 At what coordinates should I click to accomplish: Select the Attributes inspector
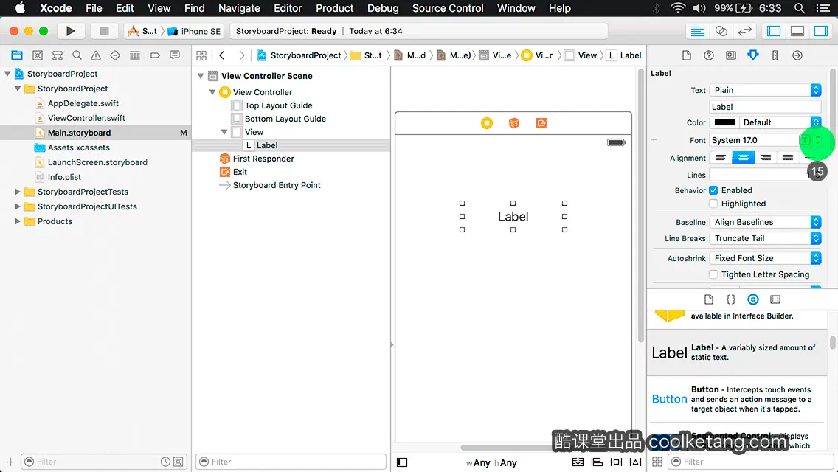pos(753,55)
